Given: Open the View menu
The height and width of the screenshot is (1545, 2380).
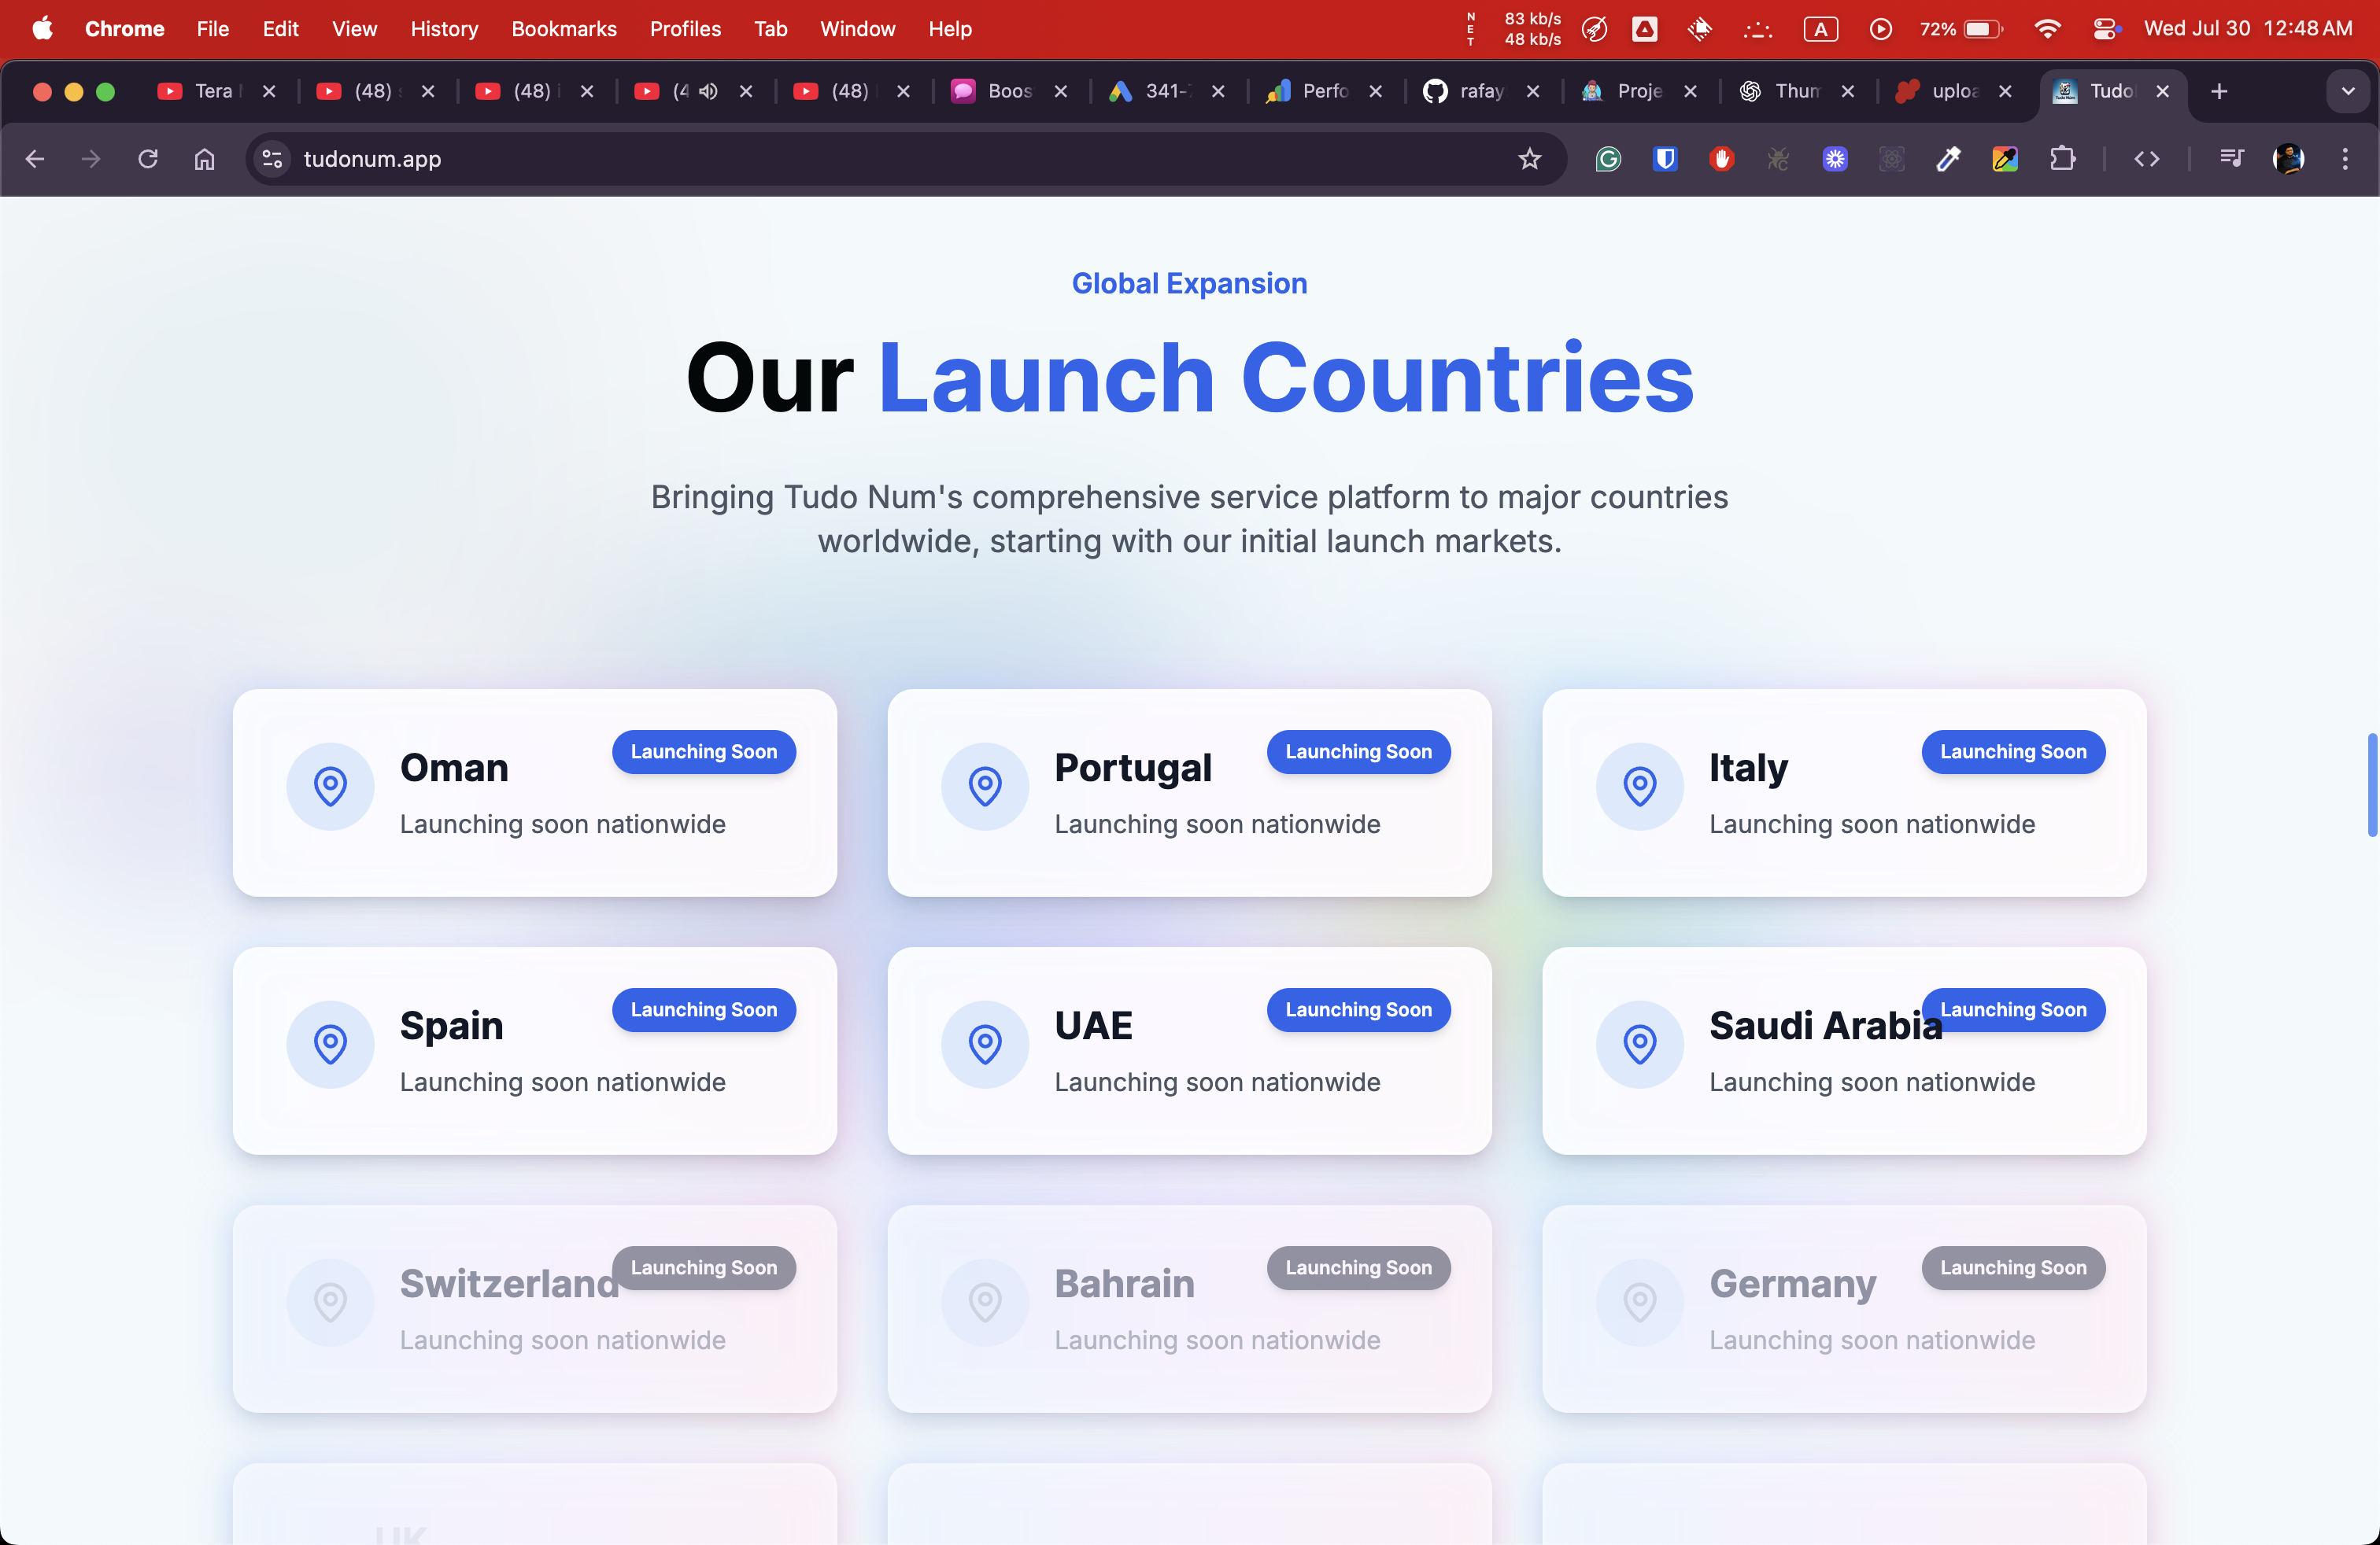Looking at the screenshot, I should [x=354, y=29].
